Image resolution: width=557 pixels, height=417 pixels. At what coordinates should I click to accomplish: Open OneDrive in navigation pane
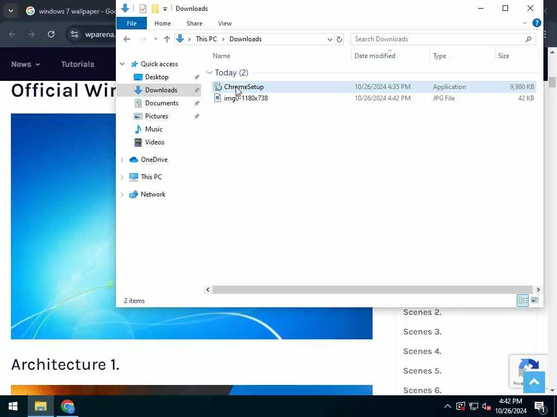[x=154, y=160]
